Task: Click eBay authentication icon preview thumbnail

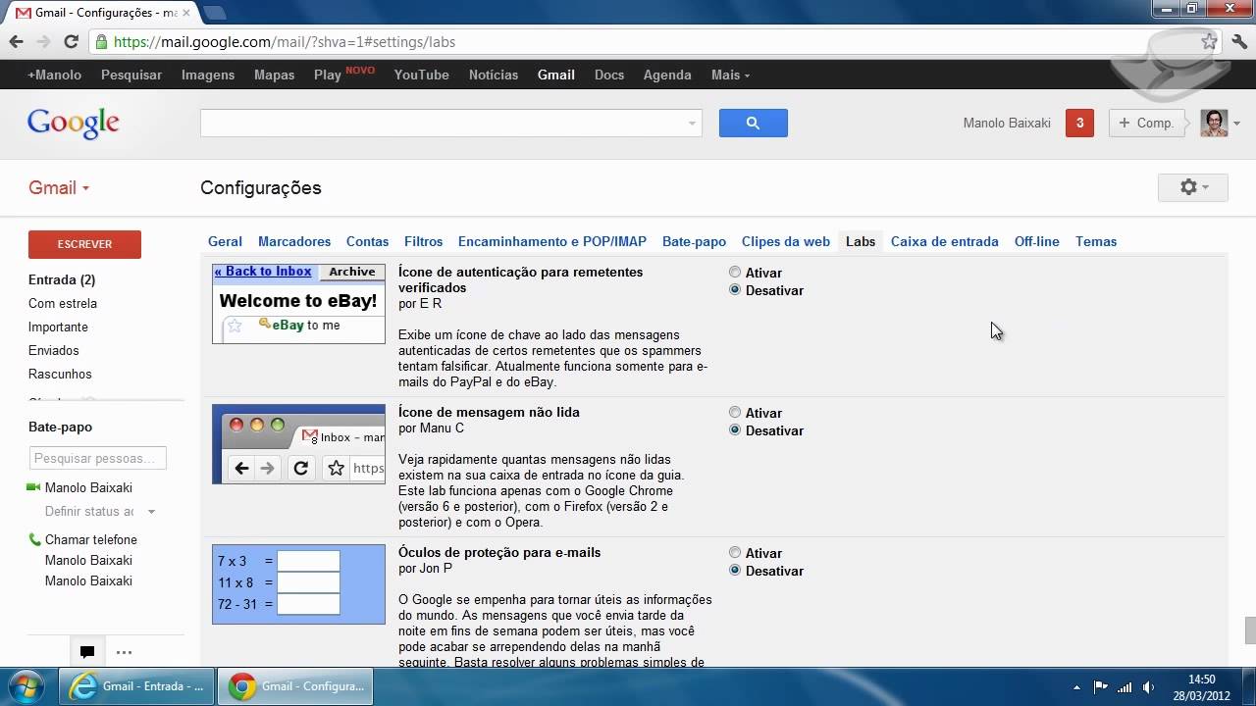Action: [x=298, y=303]
